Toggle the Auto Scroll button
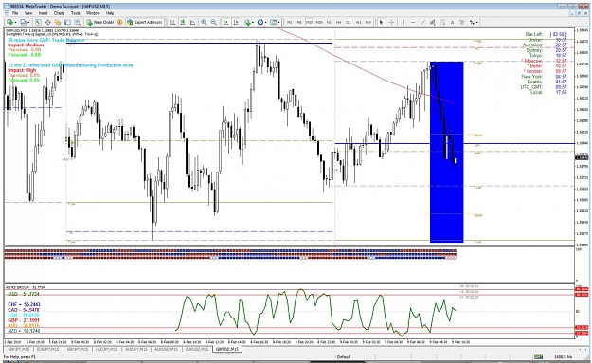Screen dimensions: 592x363 225,22
